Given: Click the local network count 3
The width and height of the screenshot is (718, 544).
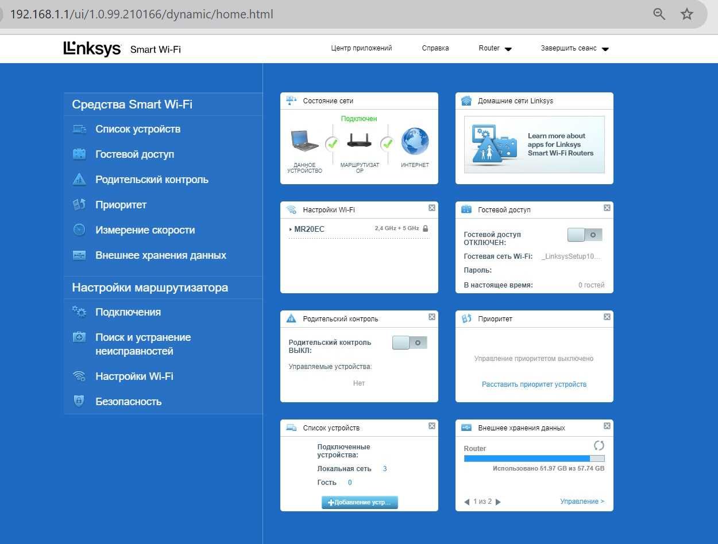Looking at the screenshot, I should [x=385, y=469].
